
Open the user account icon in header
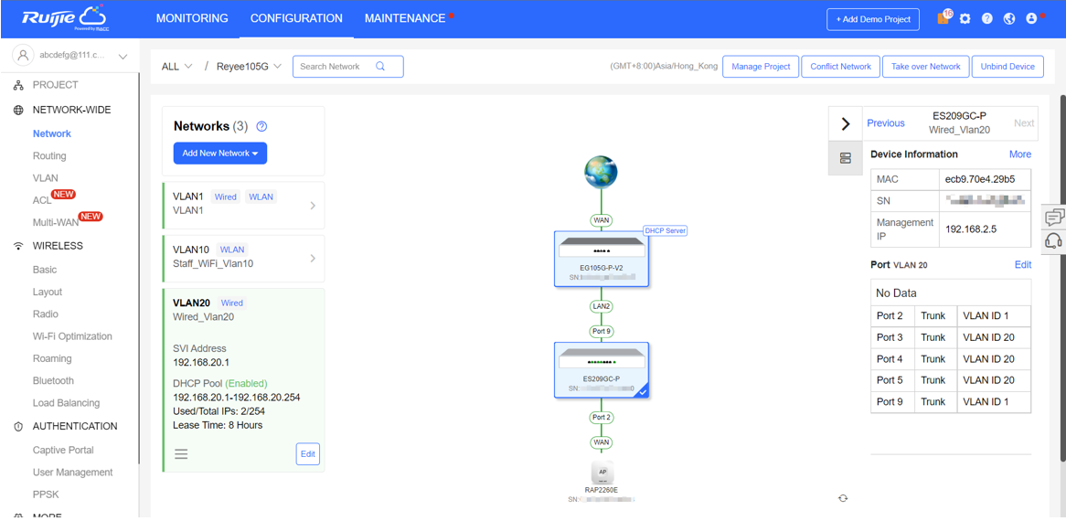click(x=1031, y=19)
